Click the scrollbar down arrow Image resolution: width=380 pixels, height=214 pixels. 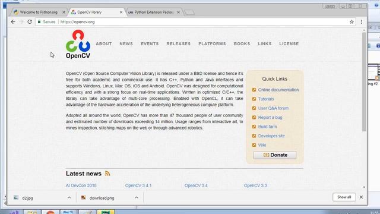tap(364, 187)
